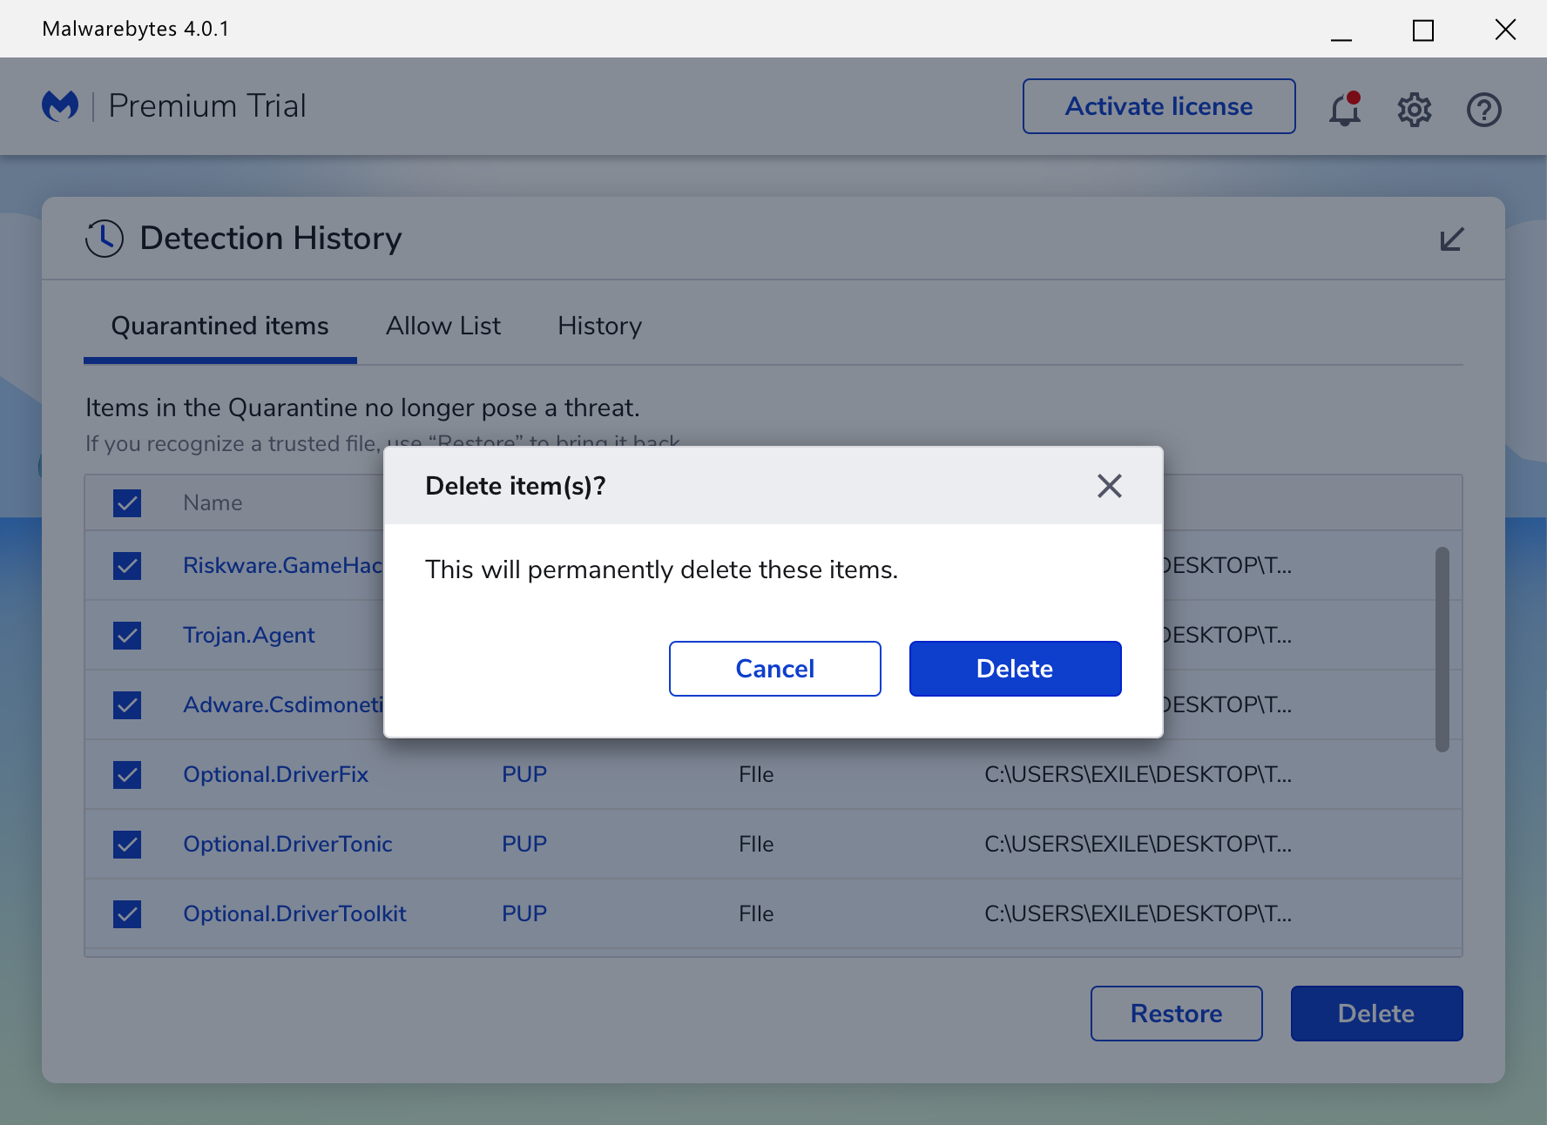Click the Adware.Csdimoneti item name
The image size is (1547, 1125).
(x=283, y=705)
